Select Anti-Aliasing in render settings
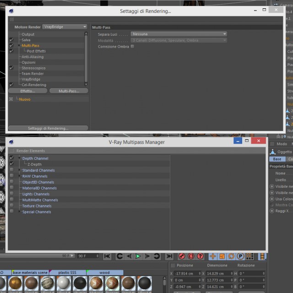The width and height of the screenshot is (293, 293). 33,57
